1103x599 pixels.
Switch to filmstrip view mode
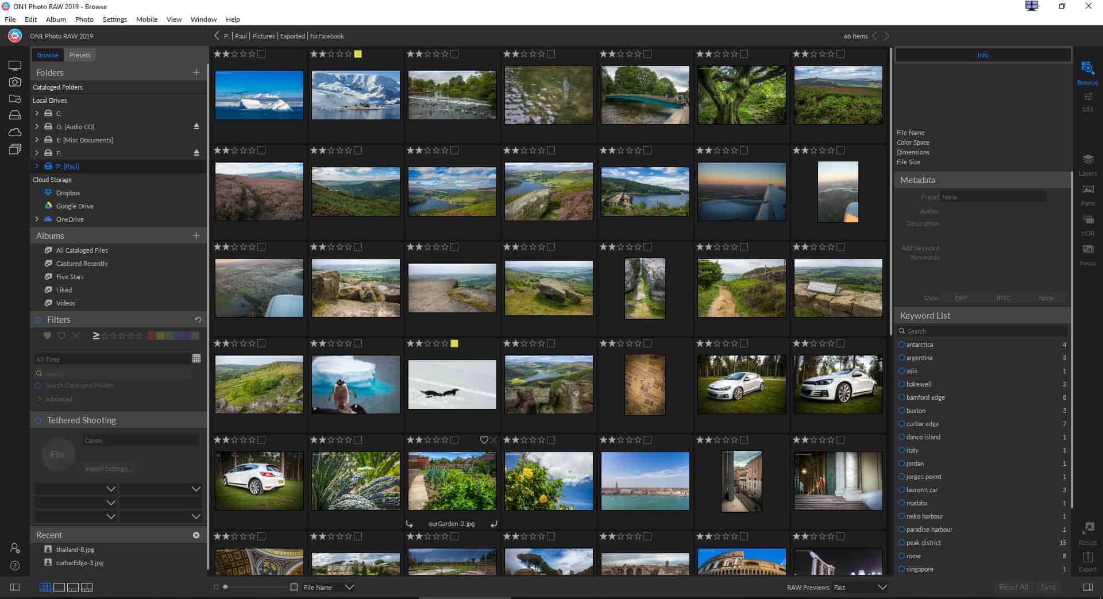(73, 587)
